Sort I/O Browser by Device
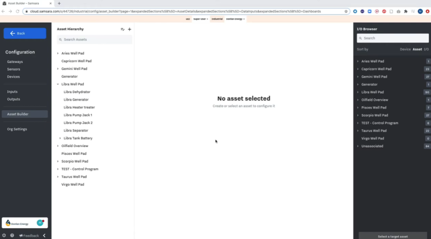Image resolution: width=431 pixels, height=239 pixels. point(405,49)
